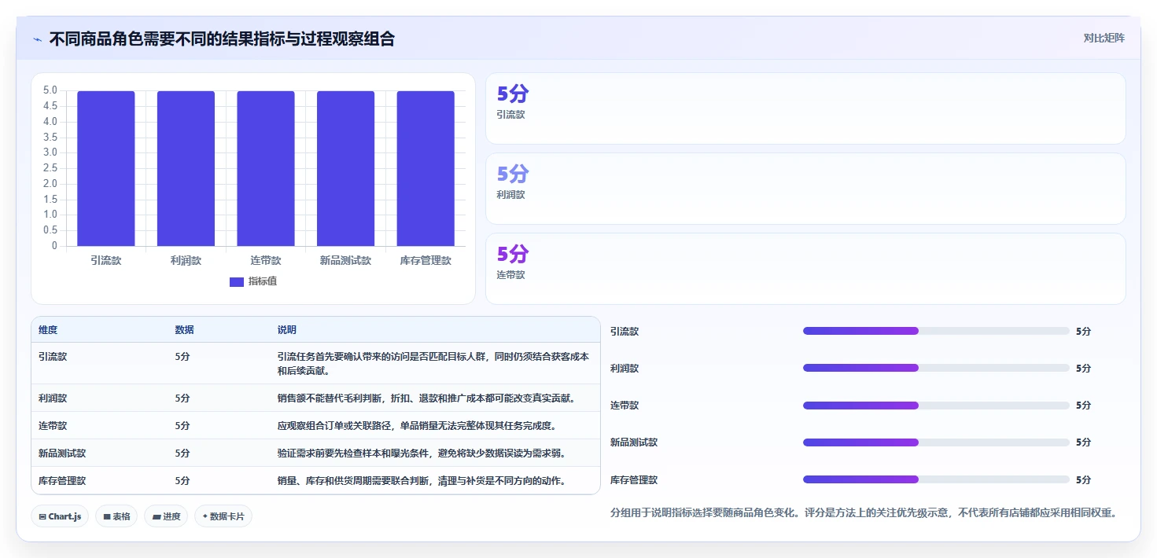
Task: Click the 说明 column header
Action: tap(287, 330)
